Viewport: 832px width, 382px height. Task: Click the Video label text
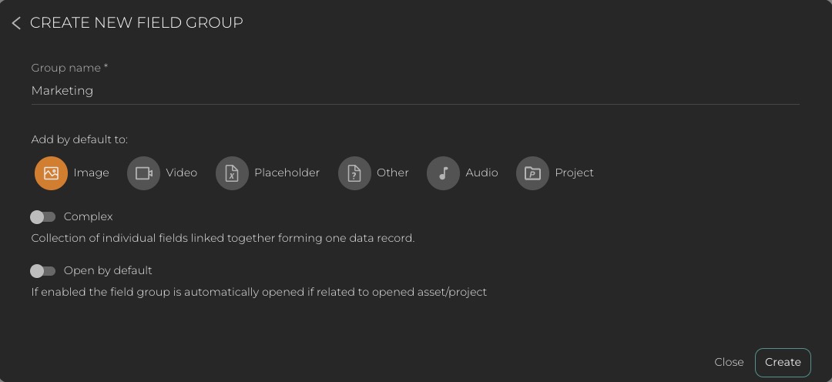coord(182,173)
